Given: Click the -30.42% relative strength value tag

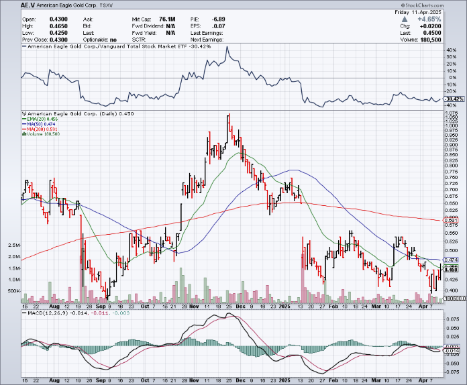Looking at the screenshot, I should point(454,99).
